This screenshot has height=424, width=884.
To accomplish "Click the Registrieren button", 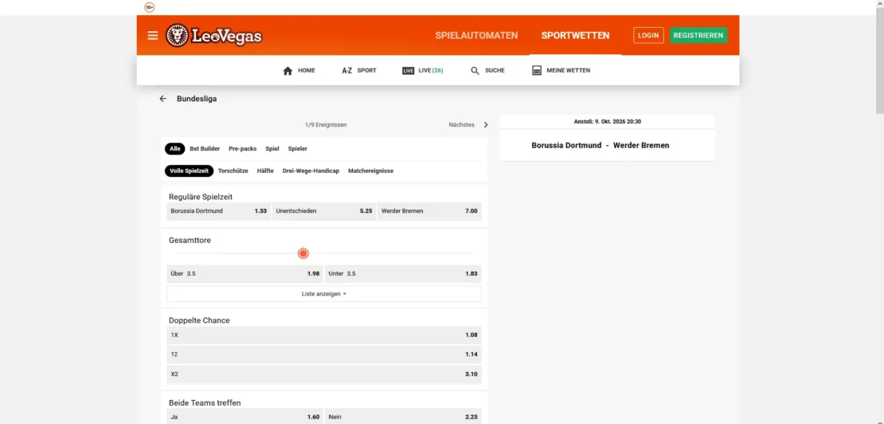I will 698,35.
